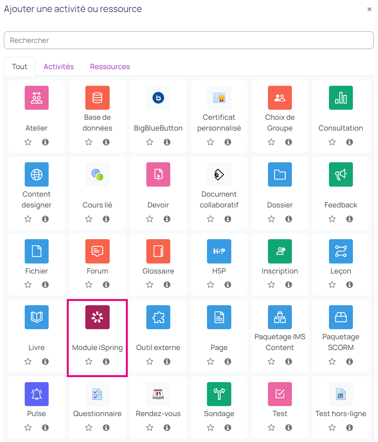Click the Questionnaire activity label
Viewport: 378px width, 442px height.
pos(97,413)
